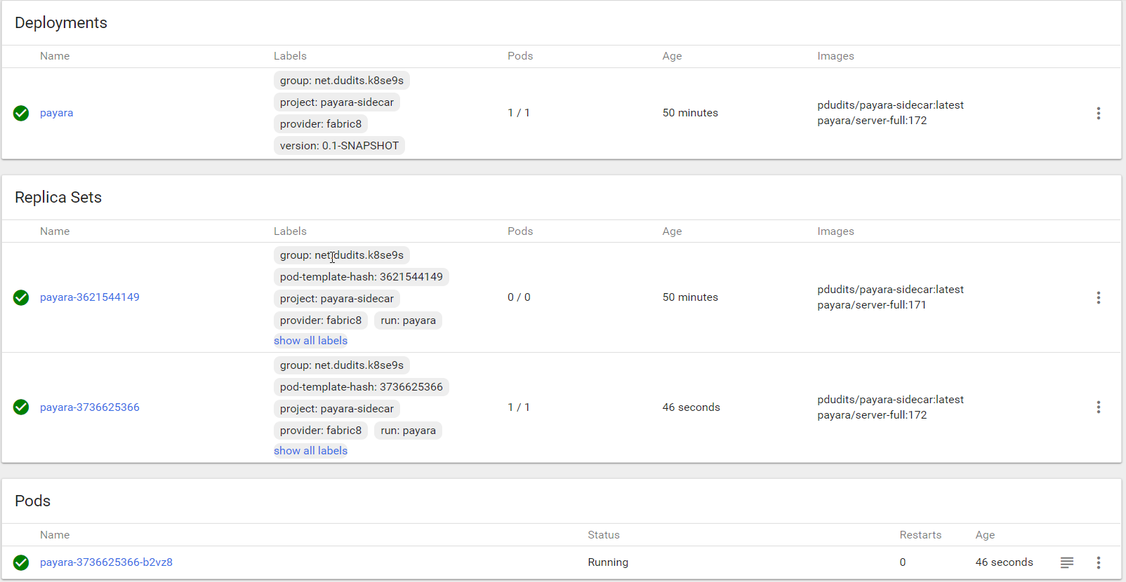The height and width of the screenshot is (582, 1126).
Task: Click pod-template-hash: 3736625366 label
Action: [362, 387]
